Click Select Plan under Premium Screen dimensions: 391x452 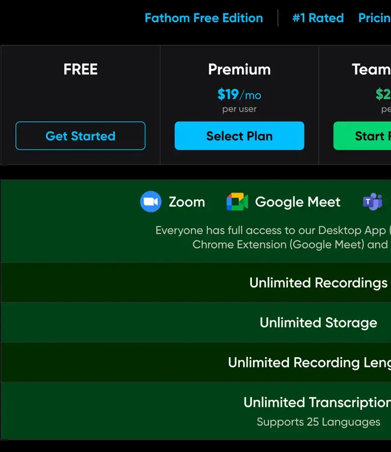tap(239, 136)
